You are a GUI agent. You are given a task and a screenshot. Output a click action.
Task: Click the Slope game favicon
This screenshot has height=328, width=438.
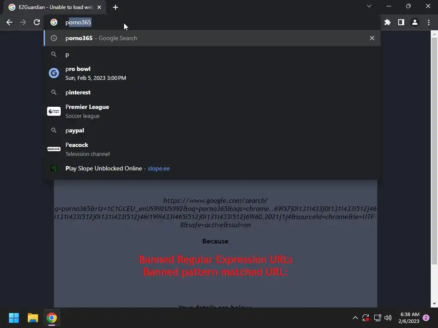coord(54,168)
